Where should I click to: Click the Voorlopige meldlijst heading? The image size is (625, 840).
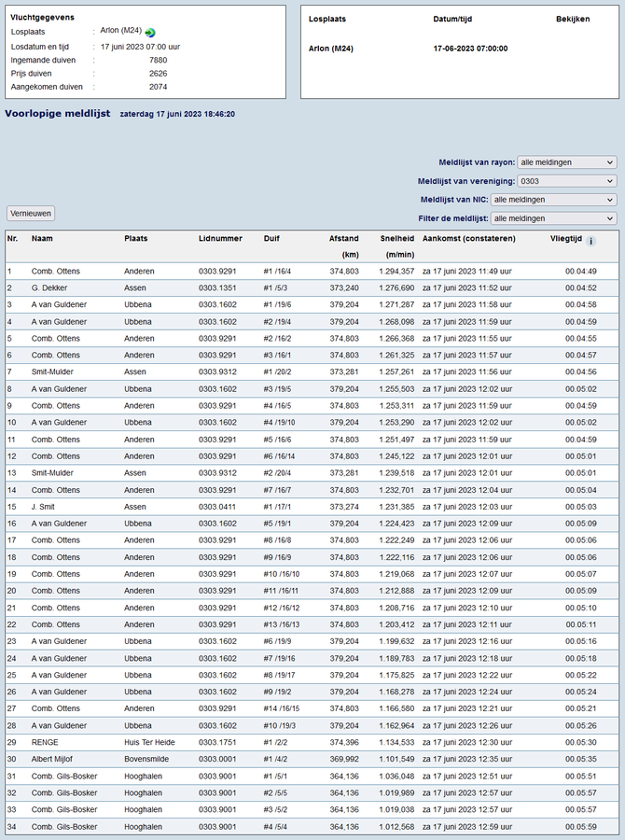(57, 114)
